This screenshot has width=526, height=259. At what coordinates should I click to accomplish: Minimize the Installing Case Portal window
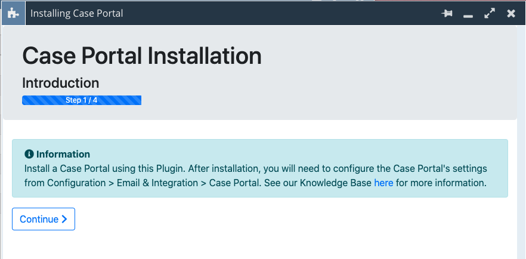pyautogui.click(x=468, y=14)
